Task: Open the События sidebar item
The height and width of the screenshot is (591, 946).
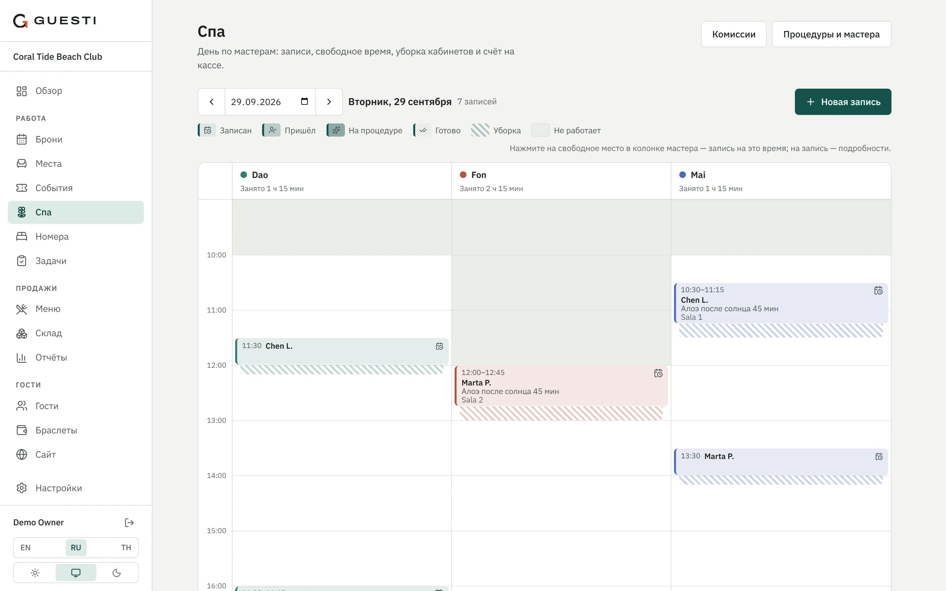Action: click(x=76, y=188)
